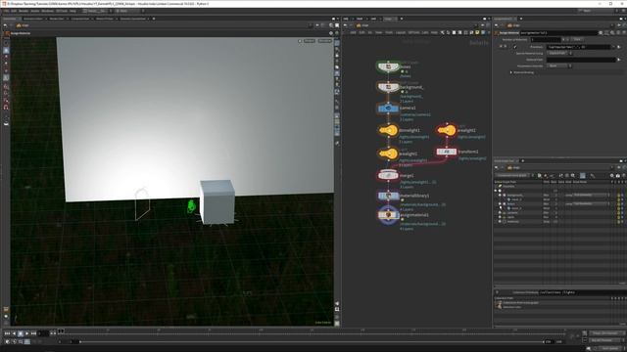Click the current frame marker on timeline
Image resolution: width=627 pixels, height=352 pixels.
tap(61, 330)
